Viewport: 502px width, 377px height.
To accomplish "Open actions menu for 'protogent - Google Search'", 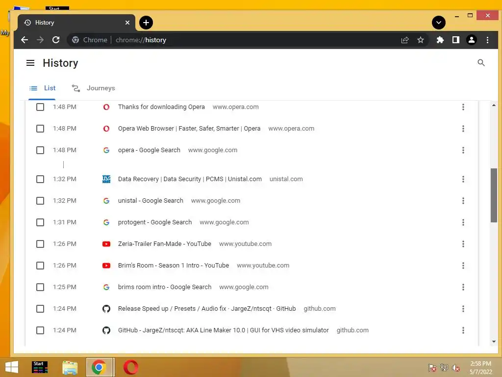I will coord(463,222).
